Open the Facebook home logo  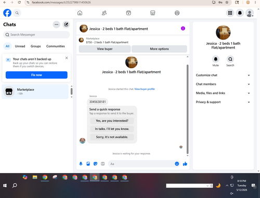(7, 13)
